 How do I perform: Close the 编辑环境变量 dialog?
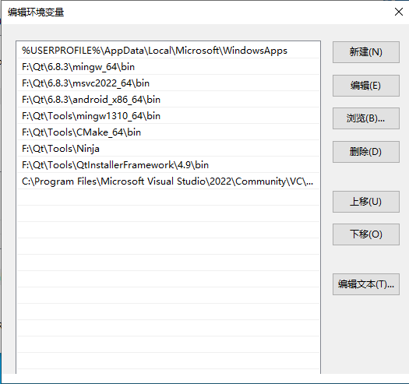[x=399, y=12]
